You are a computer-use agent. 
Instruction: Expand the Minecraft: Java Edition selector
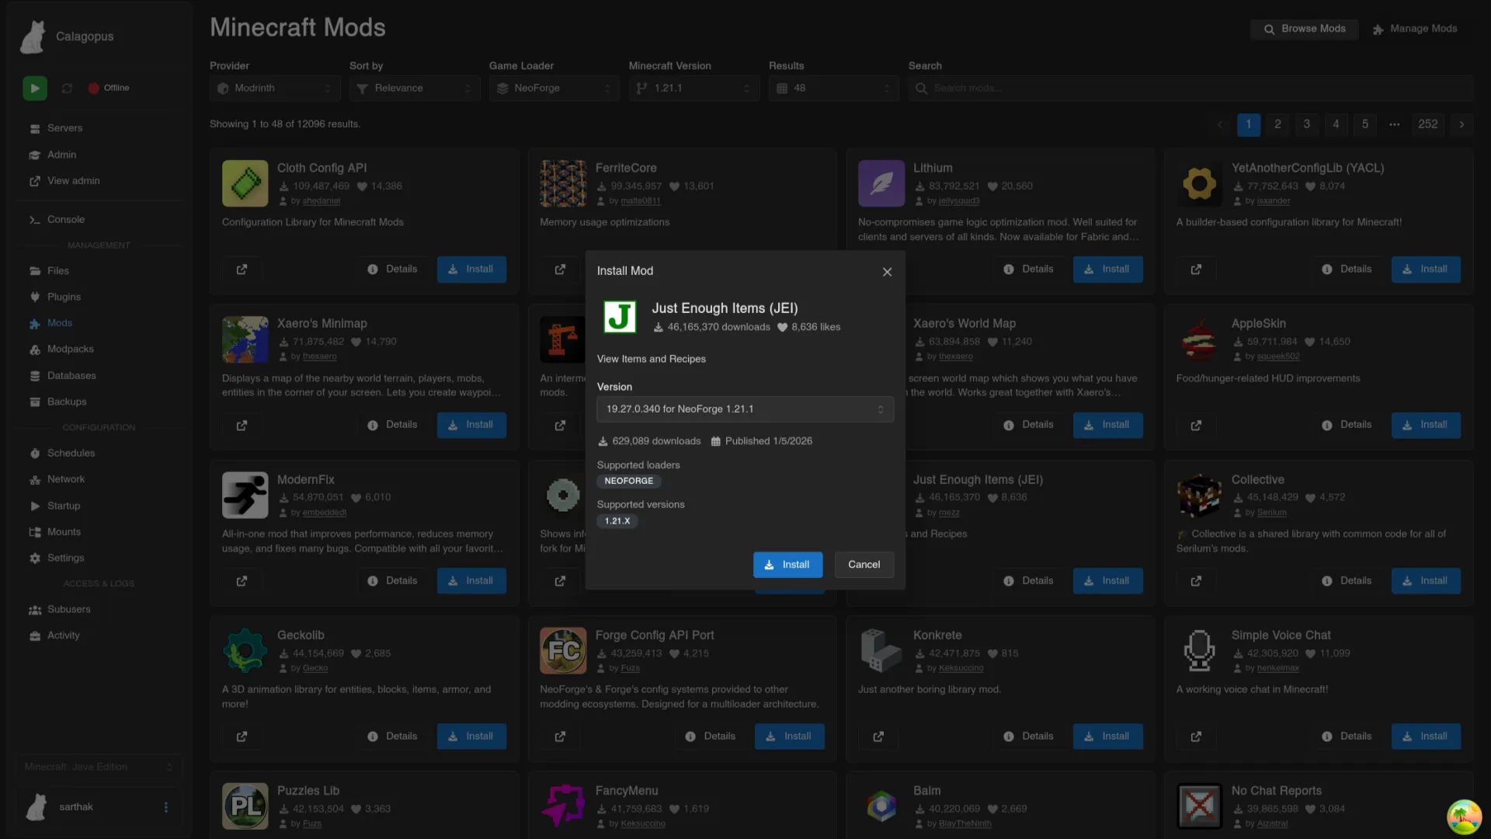tap(99, 767)
